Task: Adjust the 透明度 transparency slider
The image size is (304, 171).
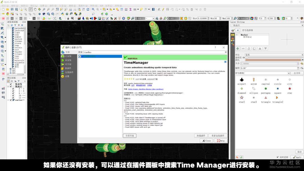Action: [274, 58]
